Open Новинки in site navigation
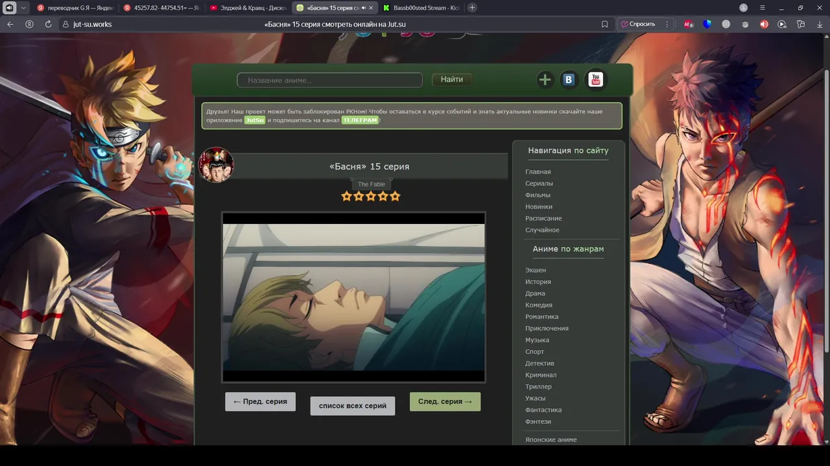 [x=539, y=206]
